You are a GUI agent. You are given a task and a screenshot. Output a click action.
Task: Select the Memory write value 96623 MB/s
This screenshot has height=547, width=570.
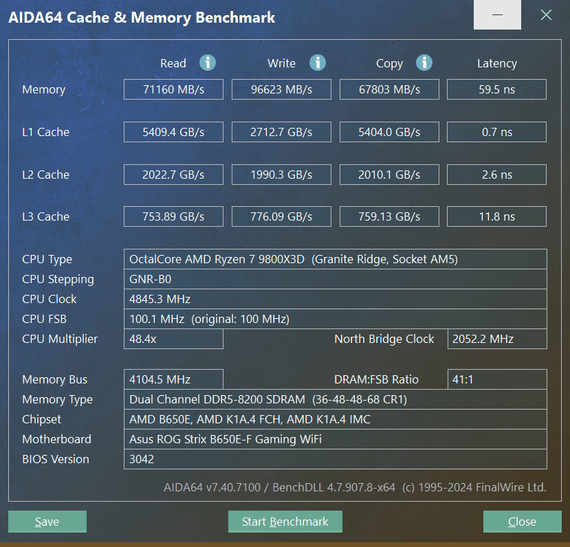(x=281, y=89)
